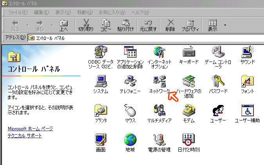Click the プロパティ properties button
264x165 pixels.
190,25
